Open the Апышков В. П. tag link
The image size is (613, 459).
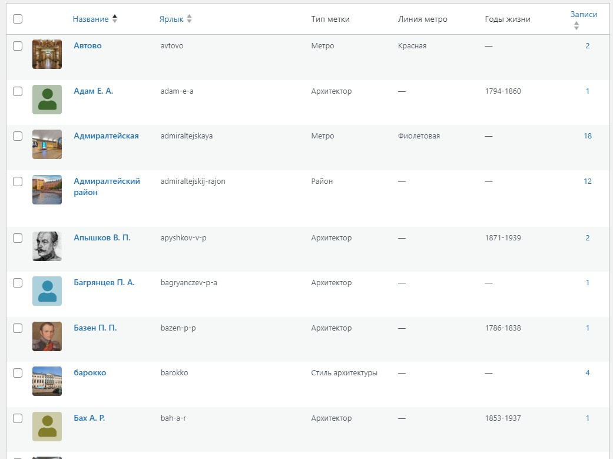point(102,238)
